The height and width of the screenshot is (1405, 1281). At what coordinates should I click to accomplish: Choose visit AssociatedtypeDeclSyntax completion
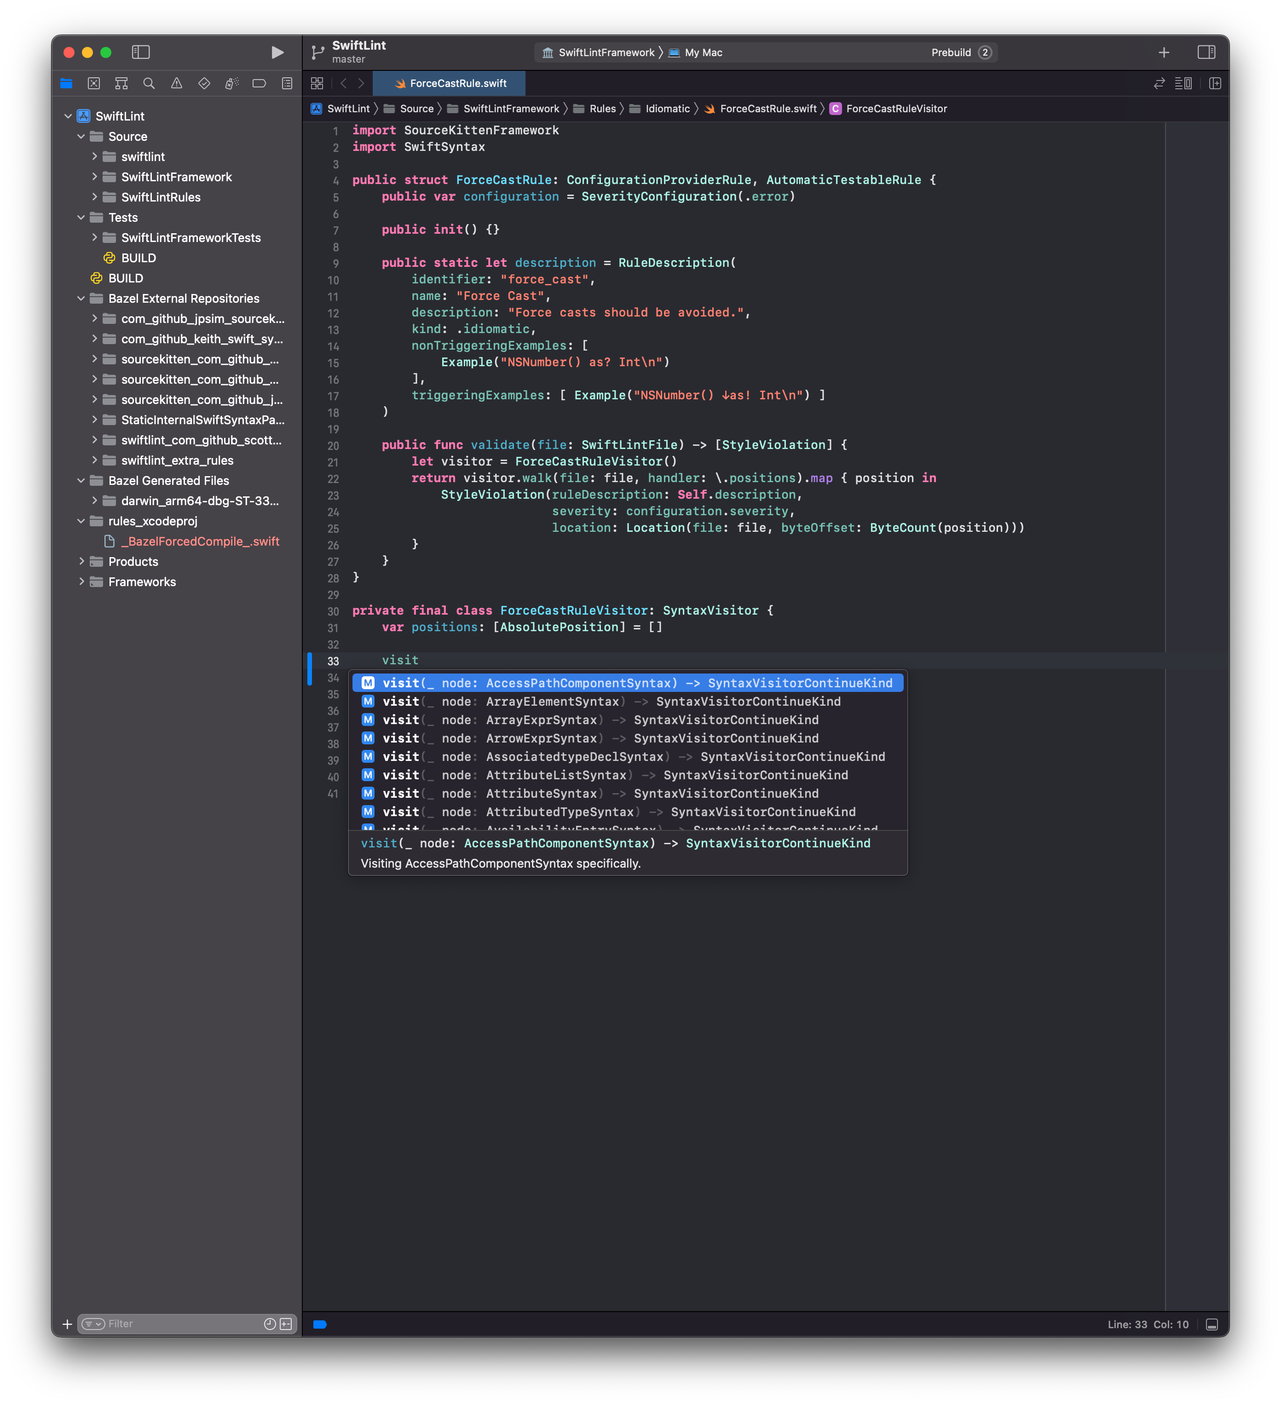pos(627,757)
